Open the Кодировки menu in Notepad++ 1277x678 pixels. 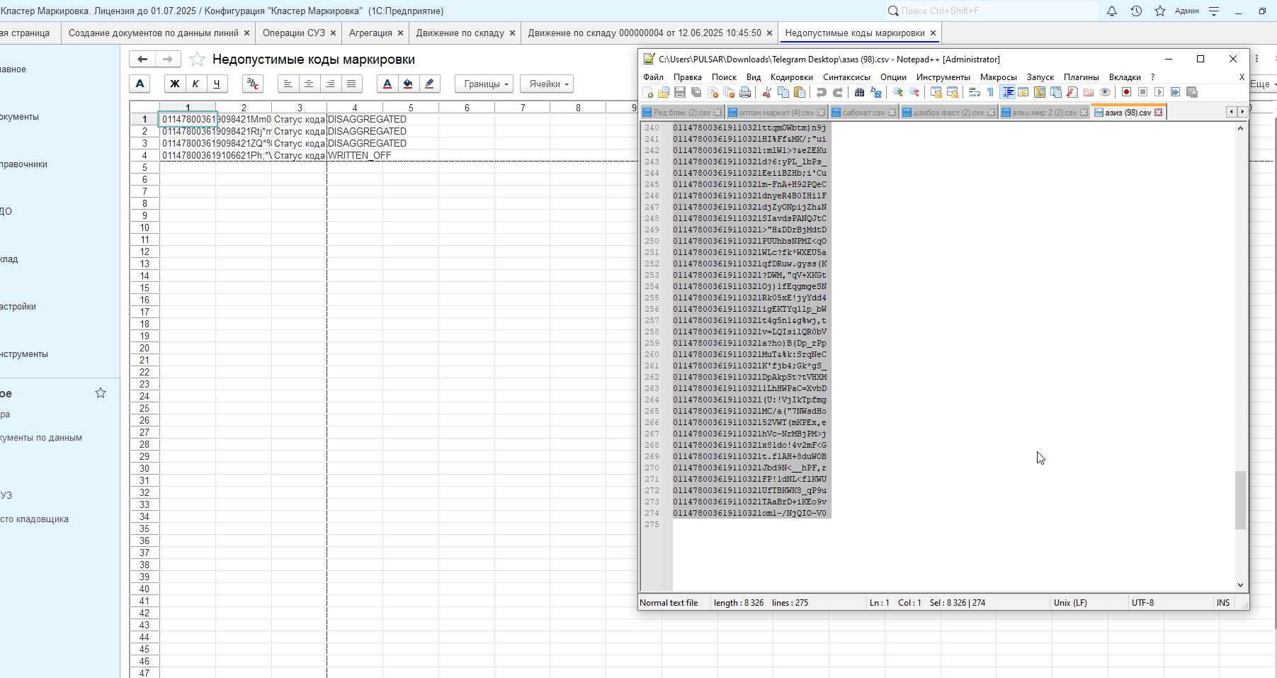[x=791, y=77]
